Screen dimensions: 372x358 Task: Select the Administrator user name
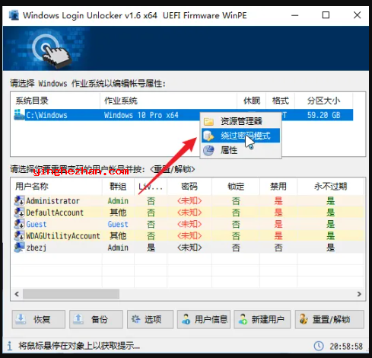52,201
